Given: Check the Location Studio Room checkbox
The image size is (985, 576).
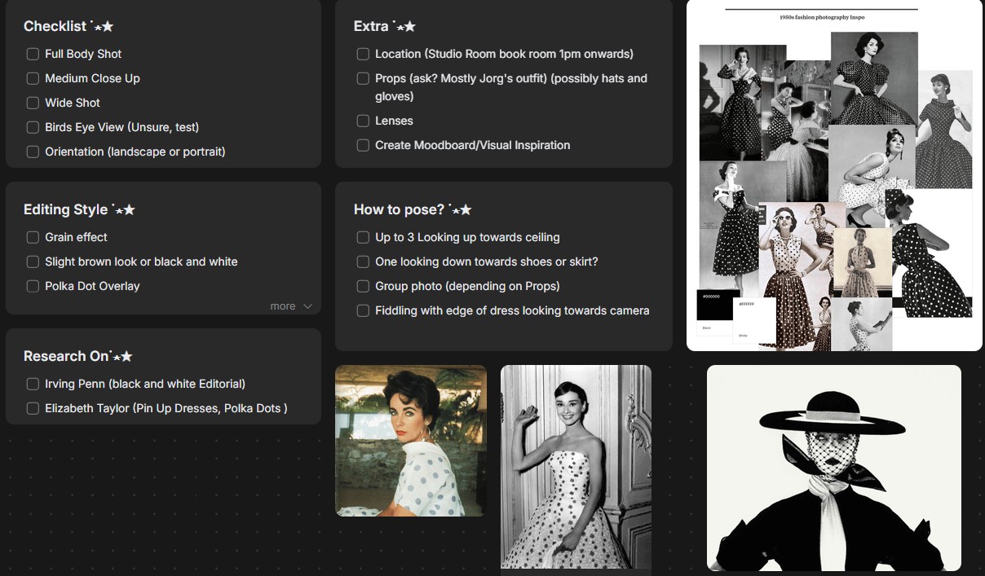Looking at the screenshot, I should (363, 54).
